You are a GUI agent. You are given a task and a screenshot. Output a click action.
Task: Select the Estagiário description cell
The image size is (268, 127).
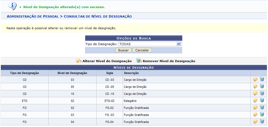[x=130, y=101]
